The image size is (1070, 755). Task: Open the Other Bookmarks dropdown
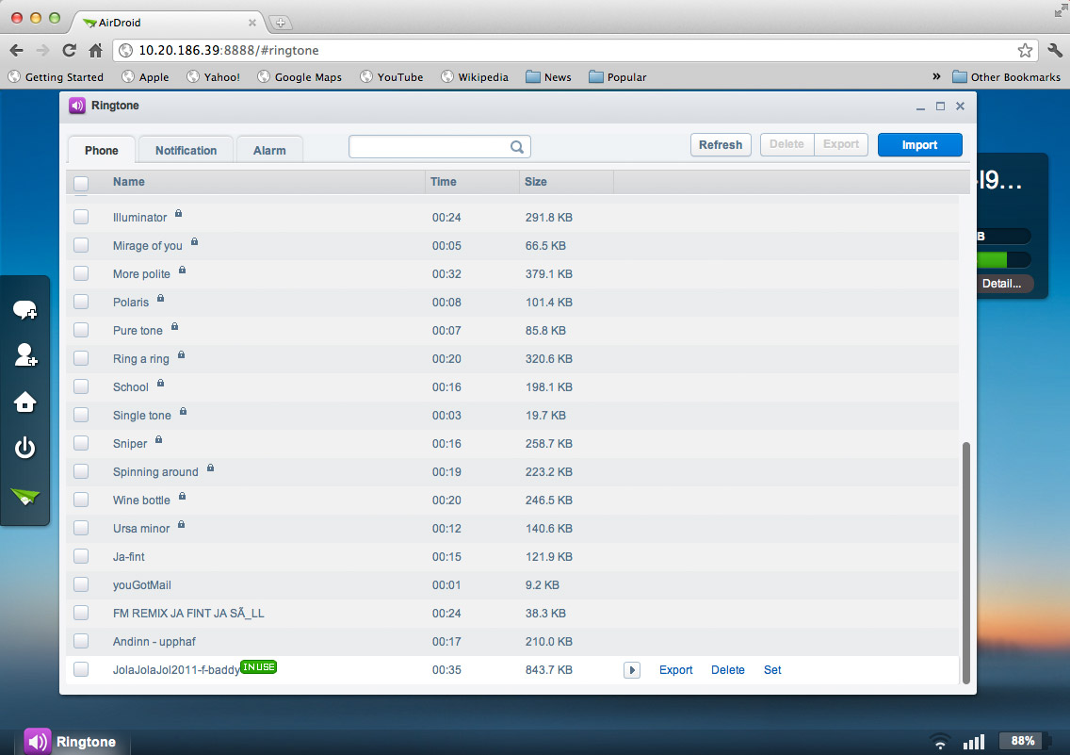point(1006,76)
